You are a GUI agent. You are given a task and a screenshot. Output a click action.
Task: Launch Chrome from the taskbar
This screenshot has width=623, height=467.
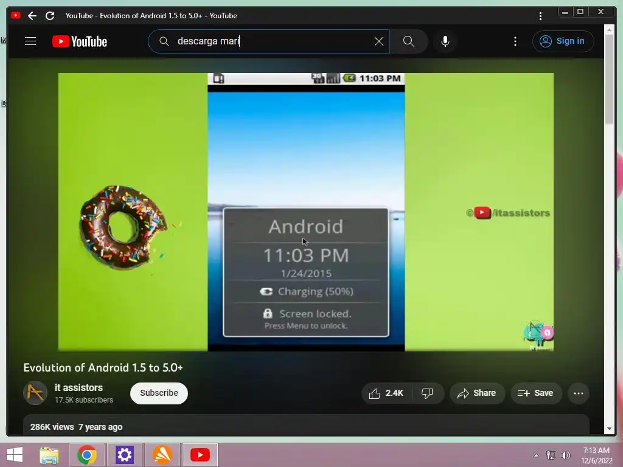[x=87, y=455]
